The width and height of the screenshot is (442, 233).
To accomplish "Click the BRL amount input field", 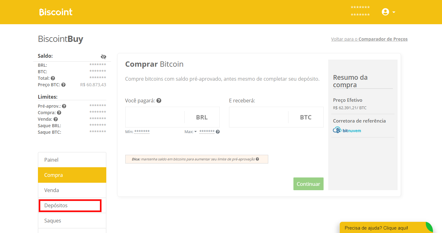I will tap(155, 117).
